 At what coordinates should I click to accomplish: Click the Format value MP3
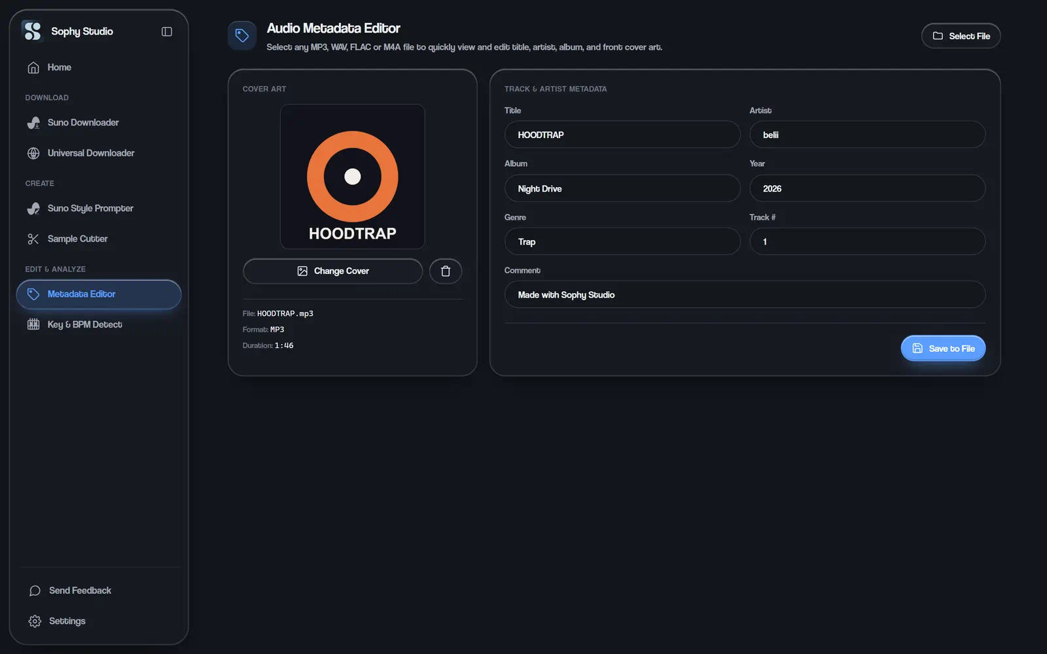pyautogui.click(x=277, y=330)
